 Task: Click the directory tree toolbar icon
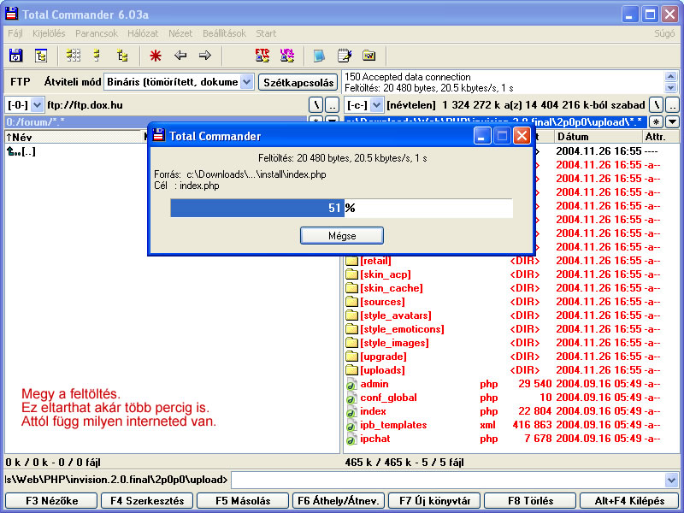coord(122,56)
